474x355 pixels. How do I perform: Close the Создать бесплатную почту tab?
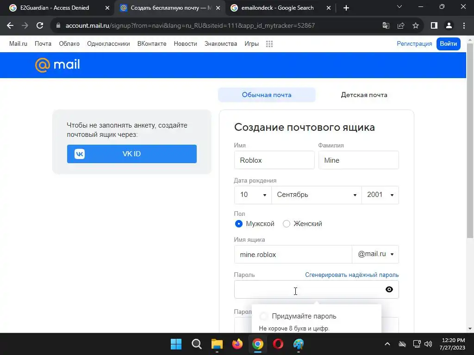pos(218,8)
